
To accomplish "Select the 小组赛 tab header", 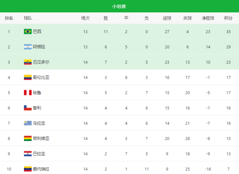I will 119,6.
